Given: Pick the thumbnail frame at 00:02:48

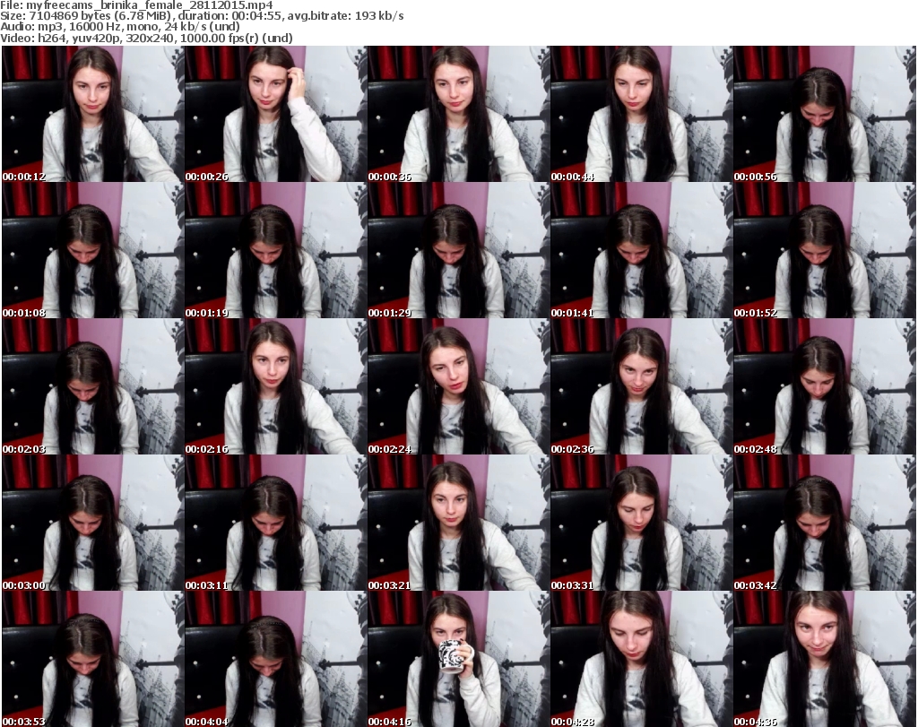Looking at the screenshot, I should click(825, 386).
